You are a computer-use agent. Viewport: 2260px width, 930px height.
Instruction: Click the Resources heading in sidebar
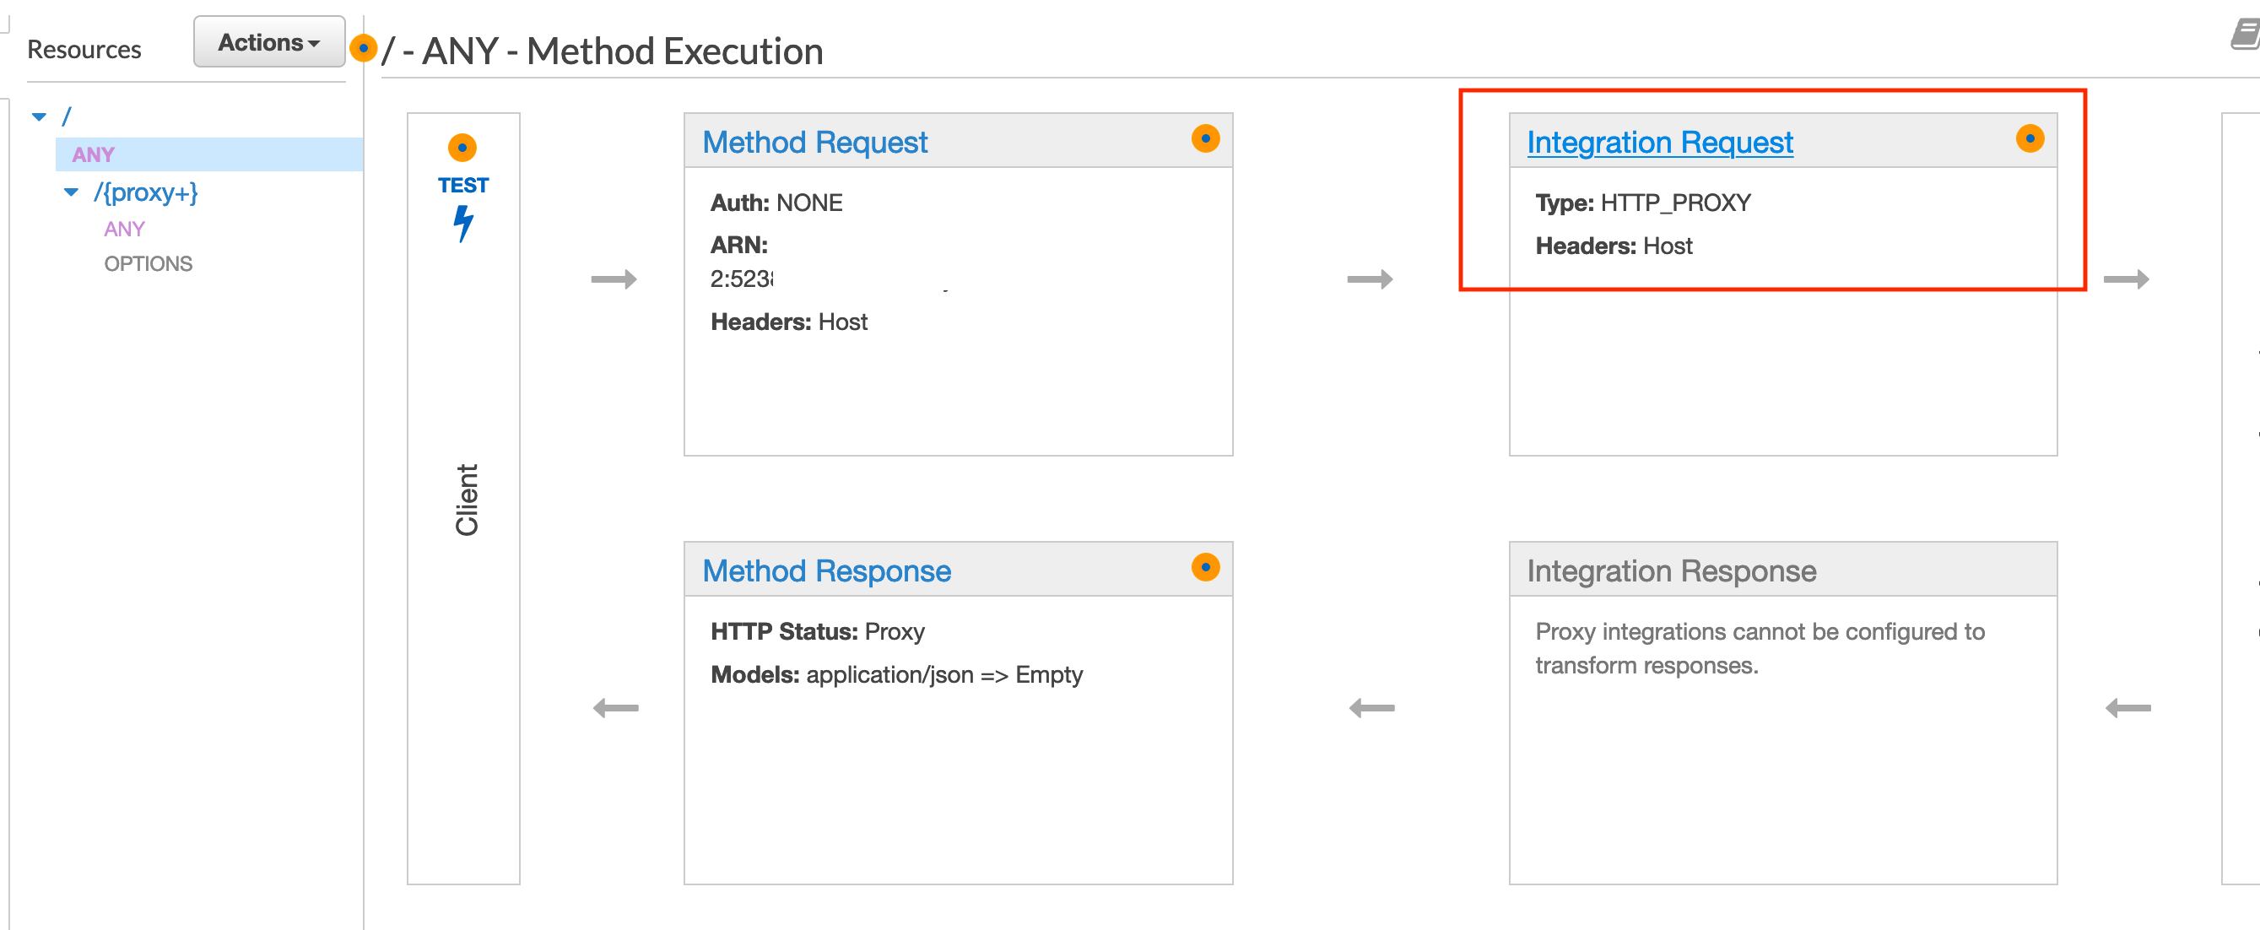click(84, 49)
